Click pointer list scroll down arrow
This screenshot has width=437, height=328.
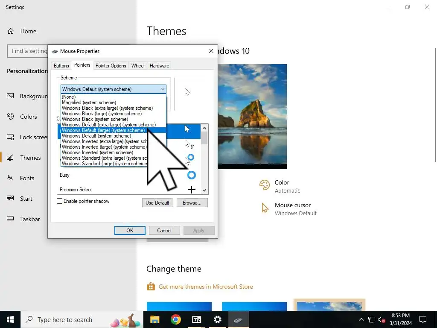[204, 190]
